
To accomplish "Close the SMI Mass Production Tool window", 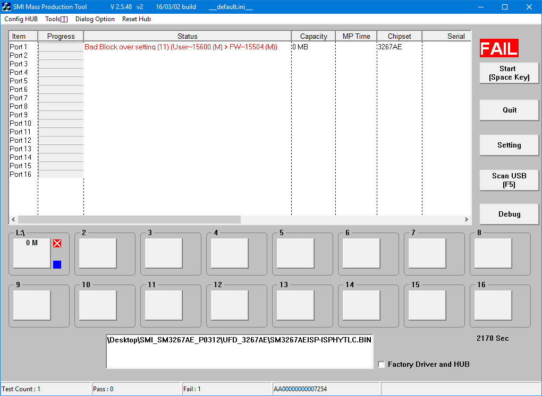I will [x=529, y=7].
